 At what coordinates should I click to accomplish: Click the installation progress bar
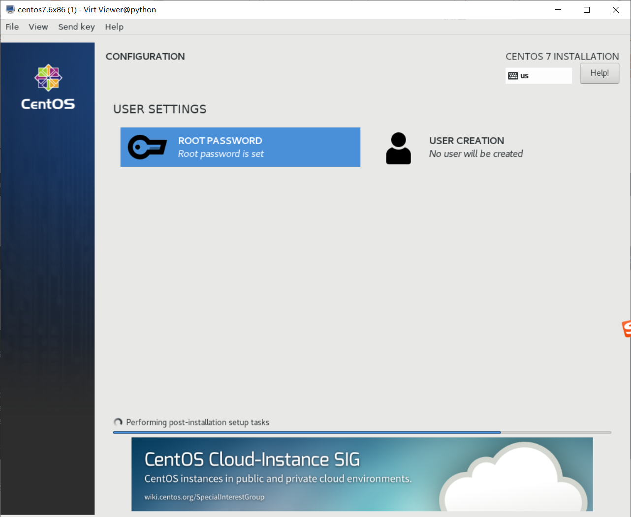tap(362, 432)
